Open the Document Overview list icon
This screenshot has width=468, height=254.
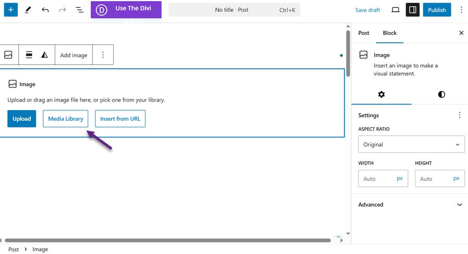(x=79, y=10)
